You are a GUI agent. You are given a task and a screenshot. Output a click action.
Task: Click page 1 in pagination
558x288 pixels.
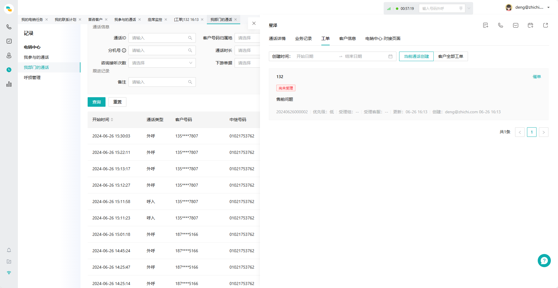coord(532,132)
